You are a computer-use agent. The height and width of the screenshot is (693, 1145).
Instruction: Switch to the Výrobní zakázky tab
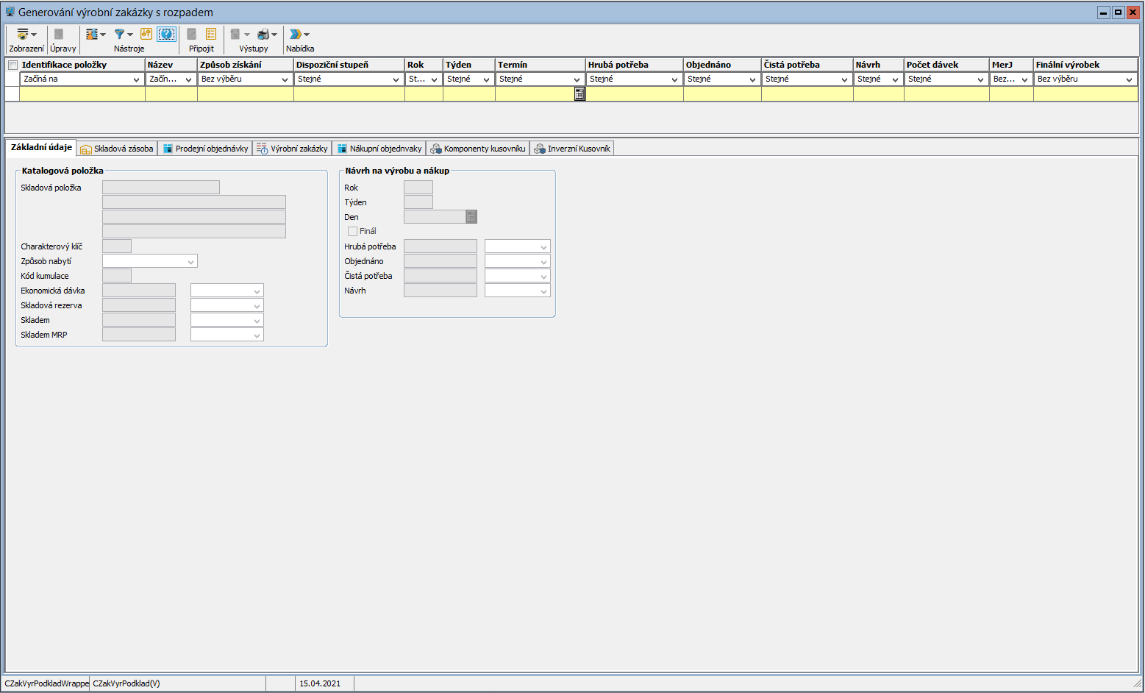tap(293, 149)
